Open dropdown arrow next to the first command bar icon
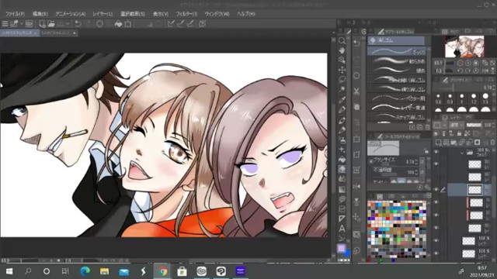This screenshot has height=279, width=497. pos(22,24)
